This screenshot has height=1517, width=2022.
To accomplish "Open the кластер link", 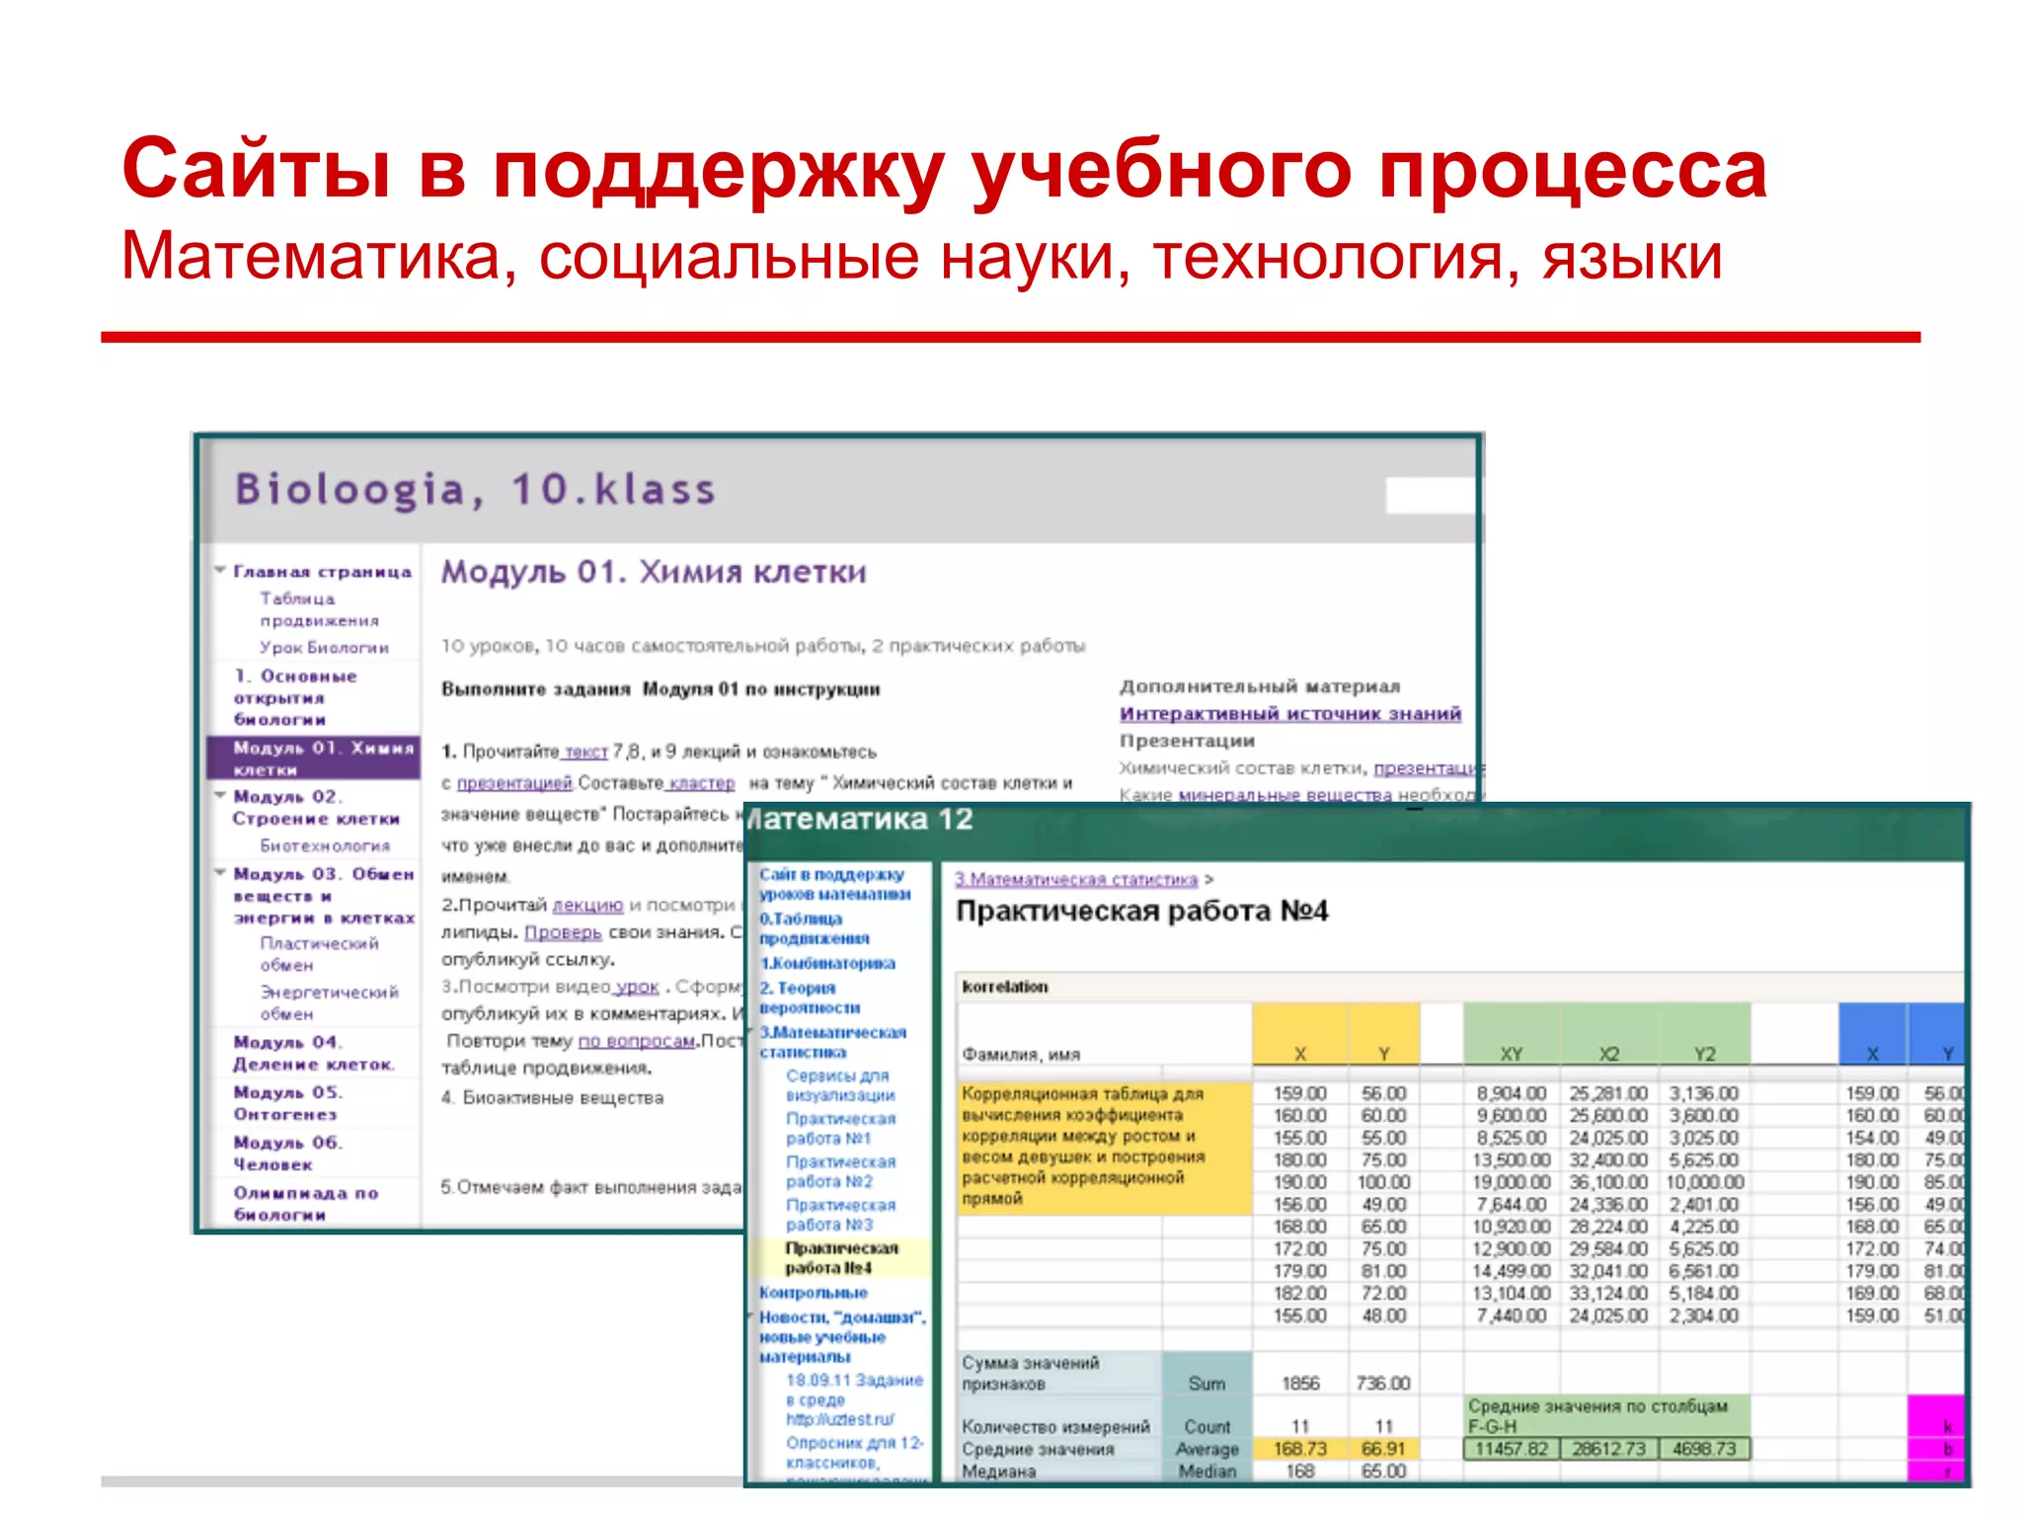I will tap(701, 783).
